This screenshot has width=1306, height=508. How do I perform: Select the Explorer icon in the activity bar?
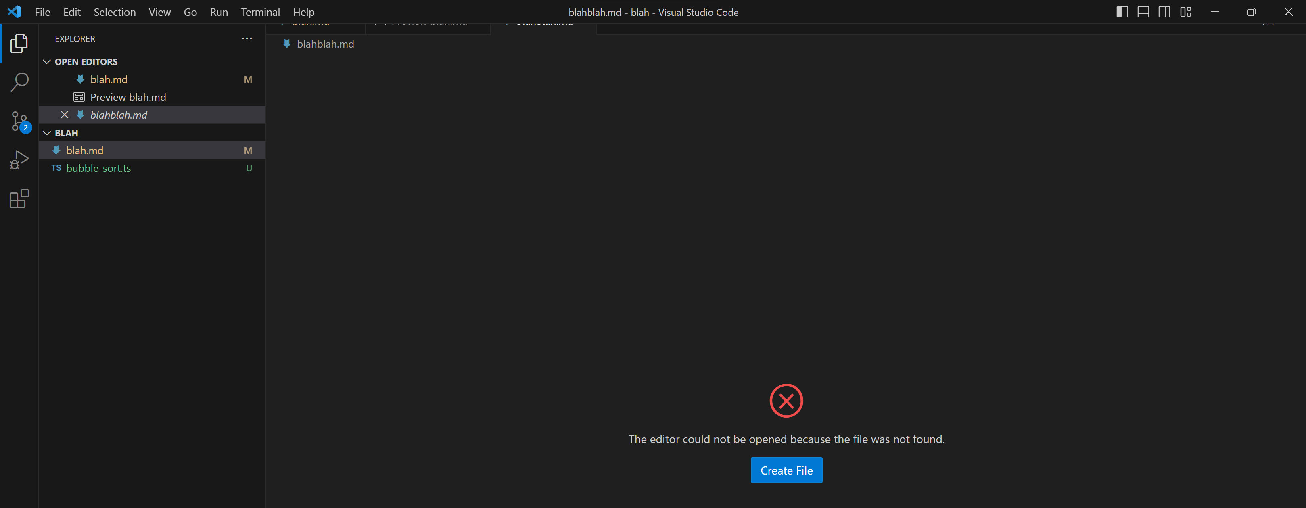pos(19,44)
